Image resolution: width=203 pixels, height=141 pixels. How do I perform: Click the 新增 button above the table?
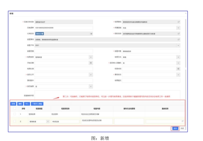point(13,104)
